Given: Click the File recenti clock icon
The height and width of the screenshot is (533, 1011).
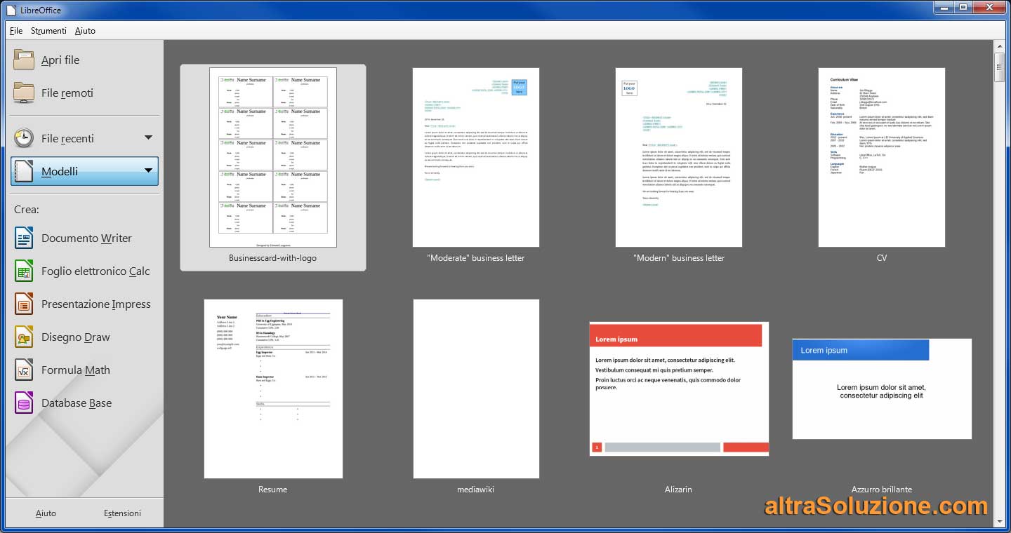Looking at the screenshot, I should tap(24, 138).
